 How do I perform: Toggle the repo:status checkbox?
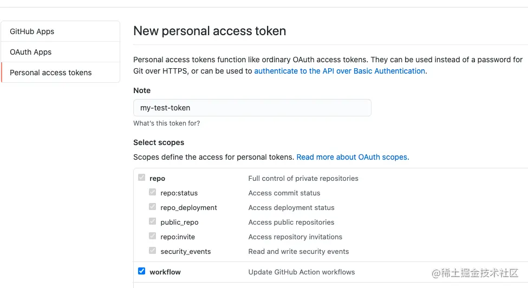153,192
